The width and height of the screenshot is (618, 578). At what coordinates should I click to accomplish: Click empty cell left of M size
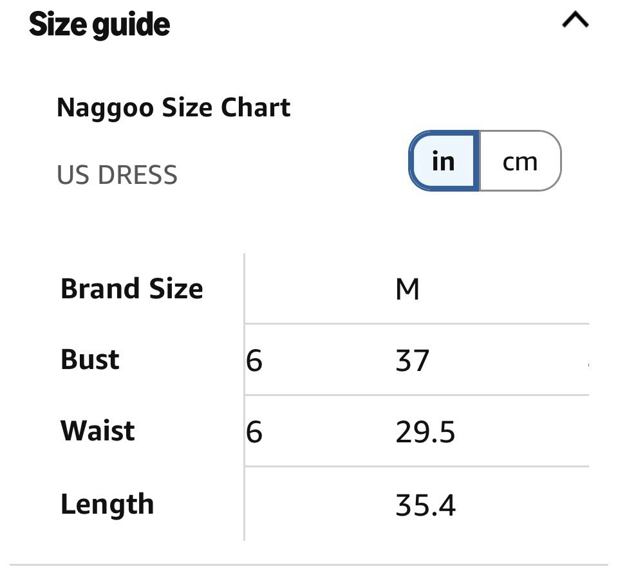click(x=319, y=289)
